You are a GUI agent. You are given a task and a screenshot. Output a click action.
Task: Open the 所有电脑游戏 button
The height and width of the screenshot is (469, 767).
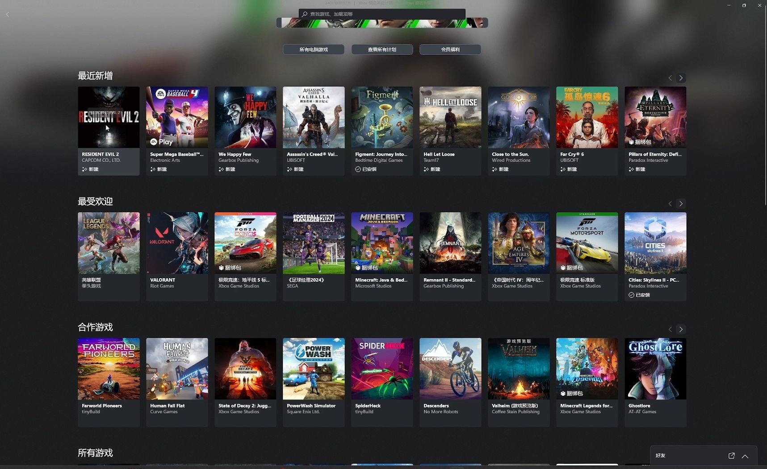coord(314,49)
